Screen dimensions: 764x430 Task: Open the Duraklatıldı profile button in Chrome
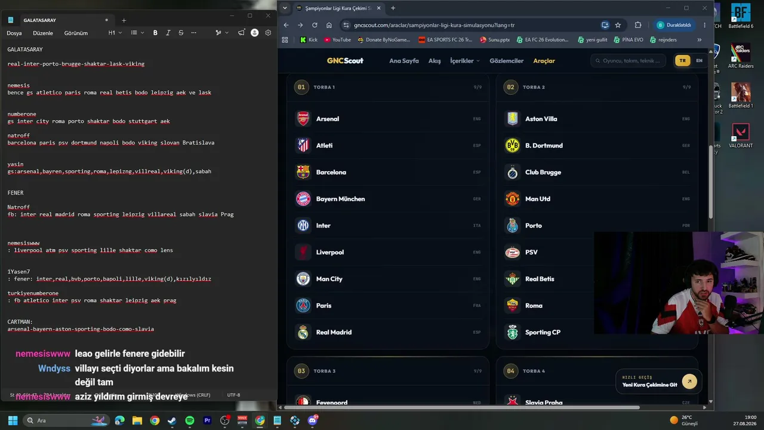point(674,25)
